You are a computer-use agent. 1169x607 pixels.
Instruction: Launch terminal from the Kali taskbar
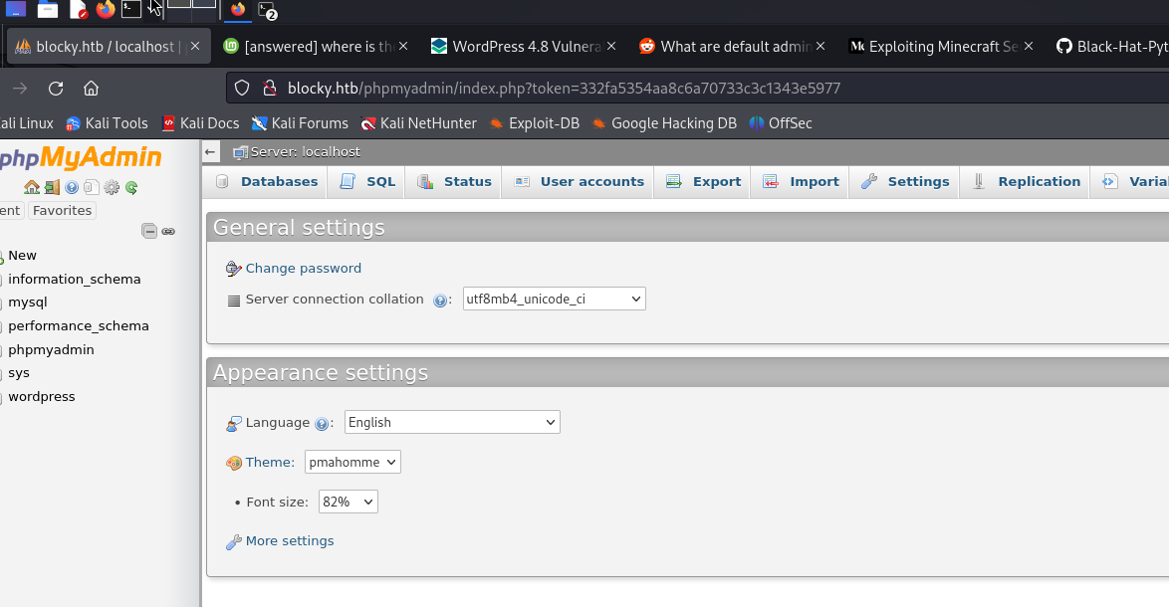[x=131, y=10]
